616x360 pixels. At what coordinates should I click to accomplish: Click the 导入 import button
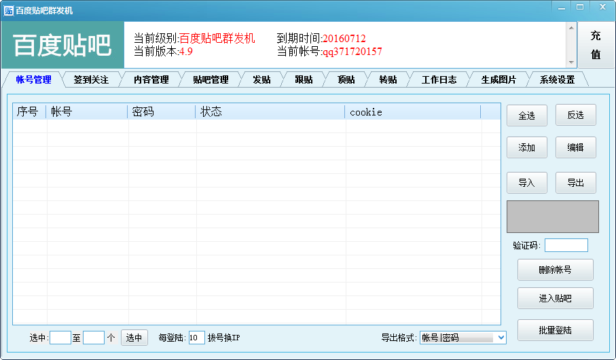pos(527,183)
